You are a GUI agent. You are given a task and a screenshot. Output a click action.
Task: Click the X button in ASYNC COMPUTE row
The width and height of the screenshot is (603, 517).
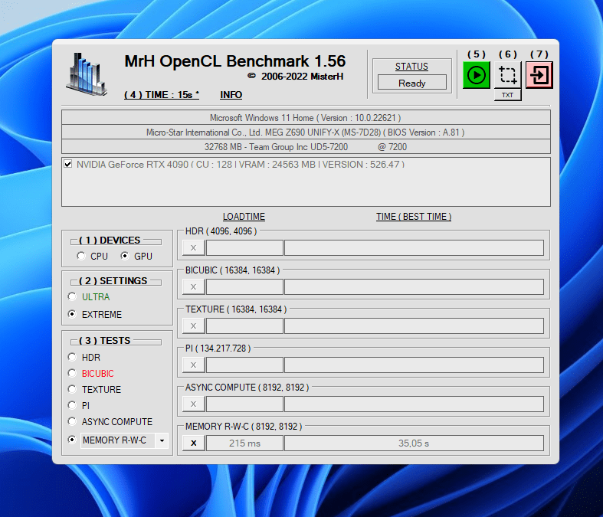pos(193,404)
